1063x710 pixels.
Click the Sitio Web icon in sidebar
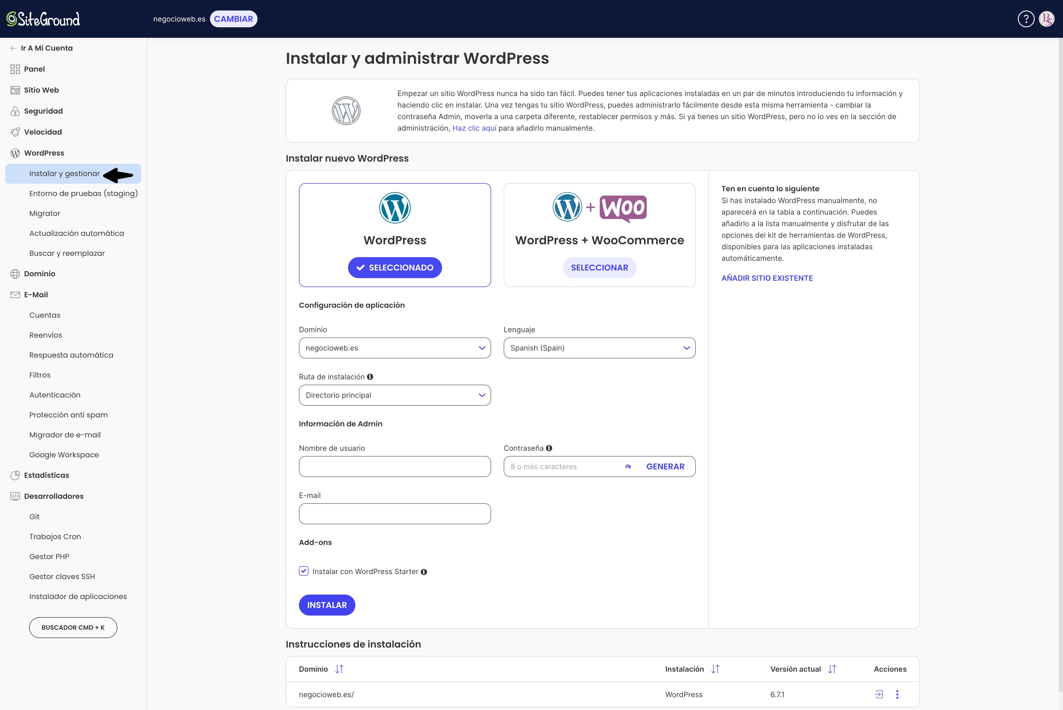(x=15, y=90)
